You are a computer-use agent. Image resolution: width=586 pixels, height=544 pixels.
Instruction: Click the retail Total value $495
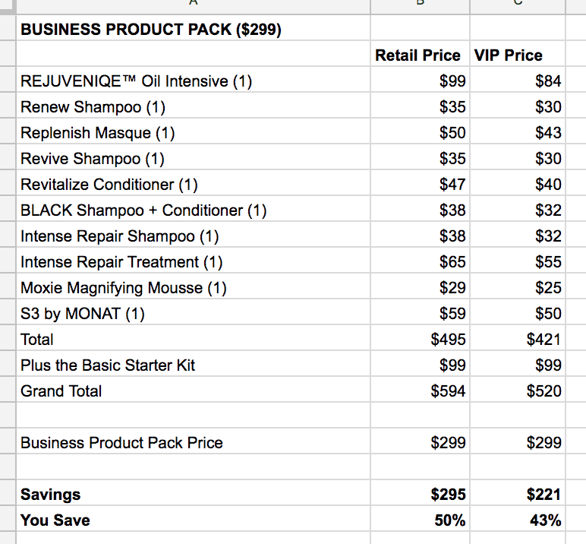(x=449, y=340)
